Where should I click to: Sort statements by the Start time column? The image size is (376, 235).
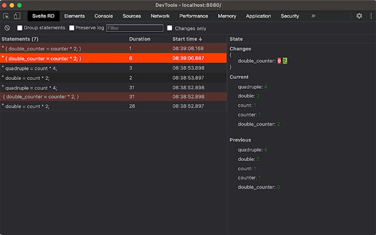pos(187,39)
